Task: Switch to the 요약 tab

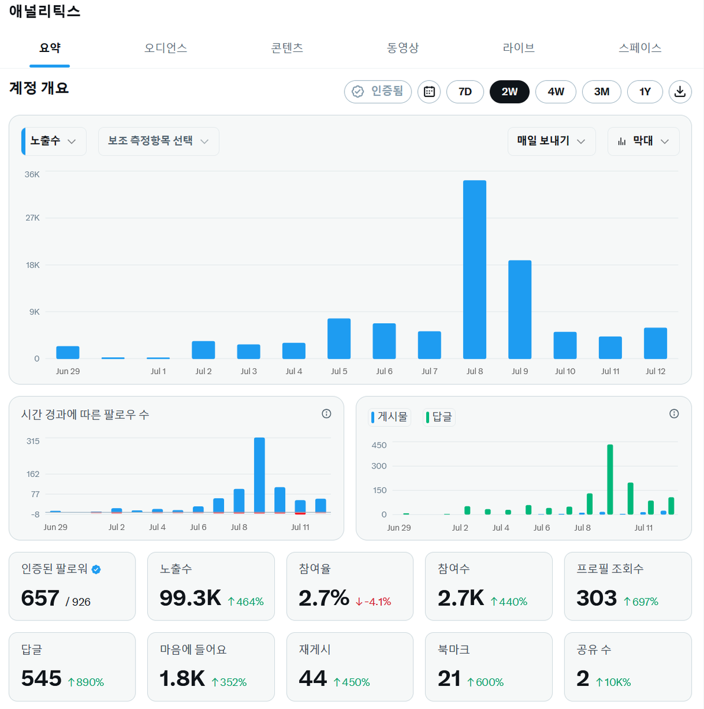Action: [x=50, y=48]
